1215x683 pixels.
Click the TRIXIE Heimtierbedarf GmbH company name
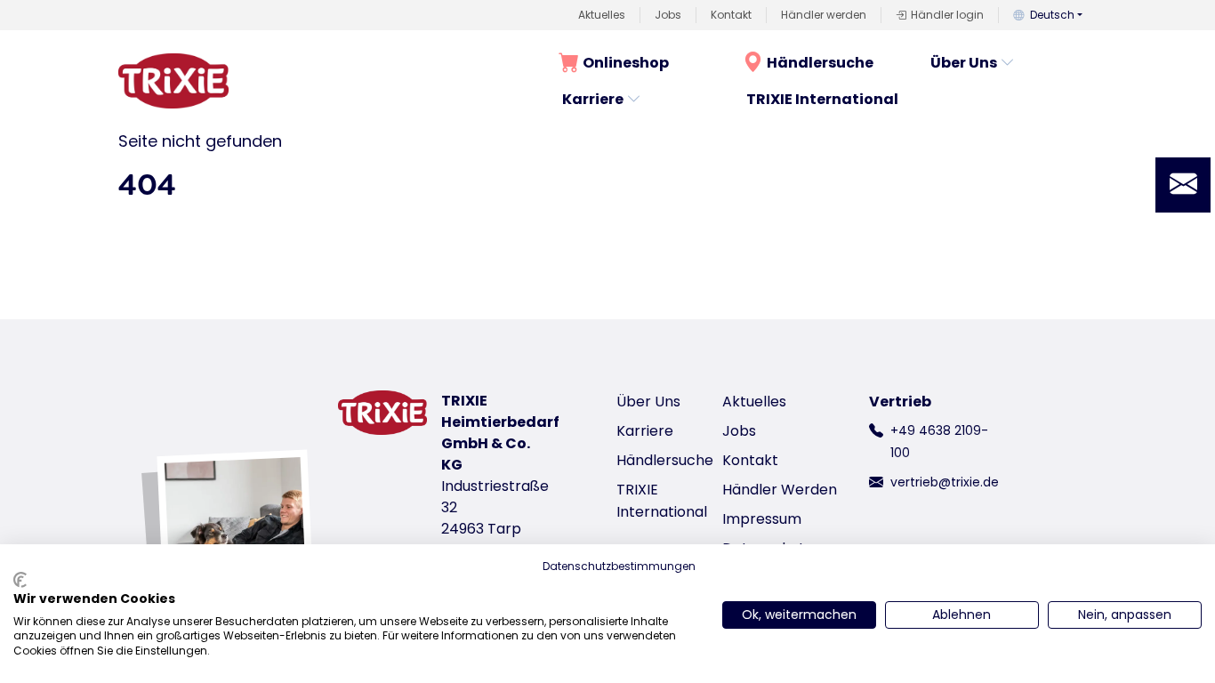click(x=500, y=432)
